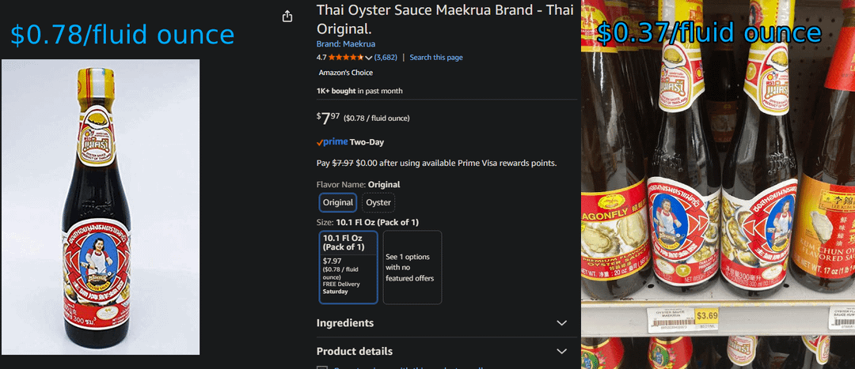Select the Original flavor option
Viewport: 855px width, 369px height.
click(x=338, y=202)
